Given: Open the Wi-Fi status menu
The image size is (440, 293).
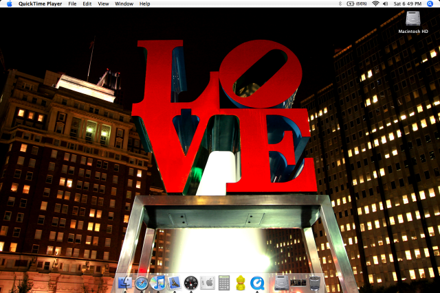Looking at the screenshot, I should coord(375,4).
